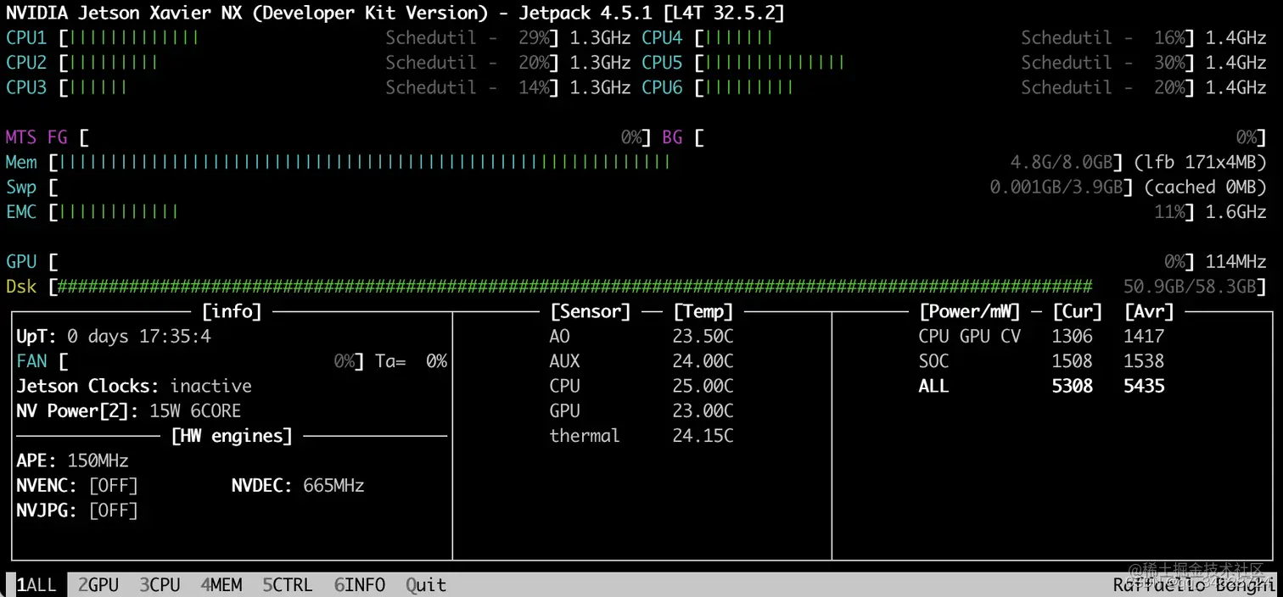Click the CPU4 label
The image size is (1283, 597).
662,38
